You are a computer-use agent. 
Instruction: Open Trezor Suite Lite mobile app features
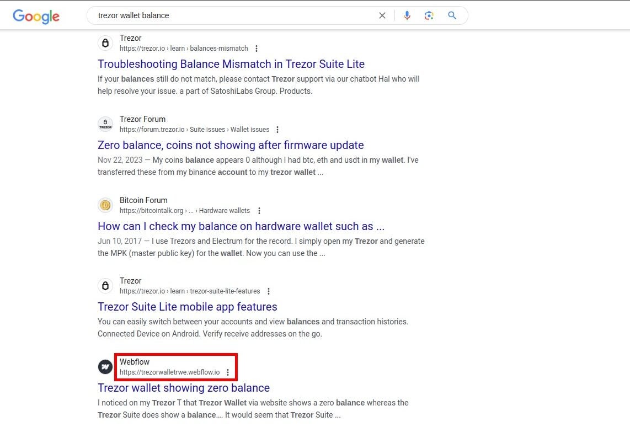tap(188, 307)
